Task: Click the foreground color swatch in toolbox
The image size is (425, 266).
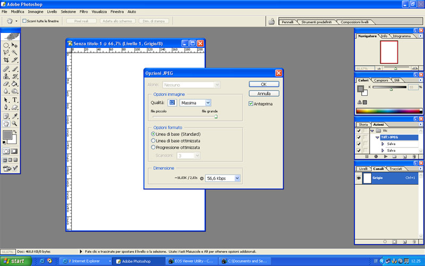Action: 7,135
